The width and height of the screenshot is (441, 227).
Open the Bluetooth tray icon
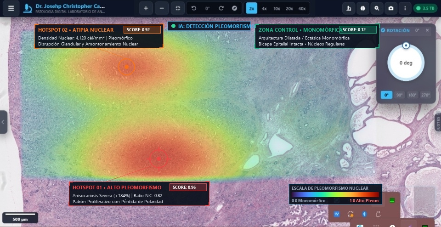click(364, 214)
